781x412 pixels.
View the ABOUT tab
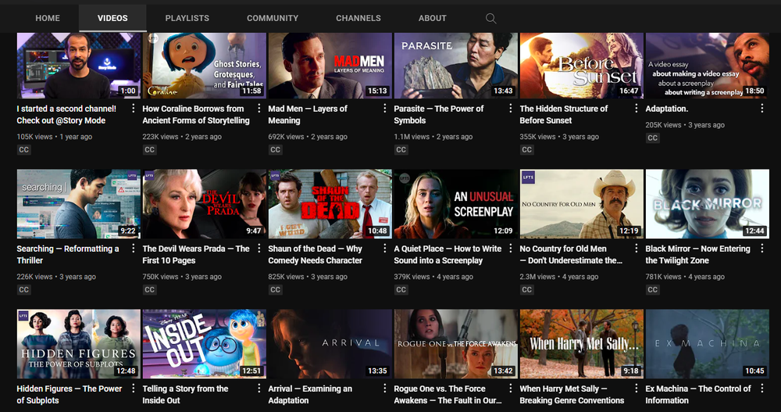point(433,18)
